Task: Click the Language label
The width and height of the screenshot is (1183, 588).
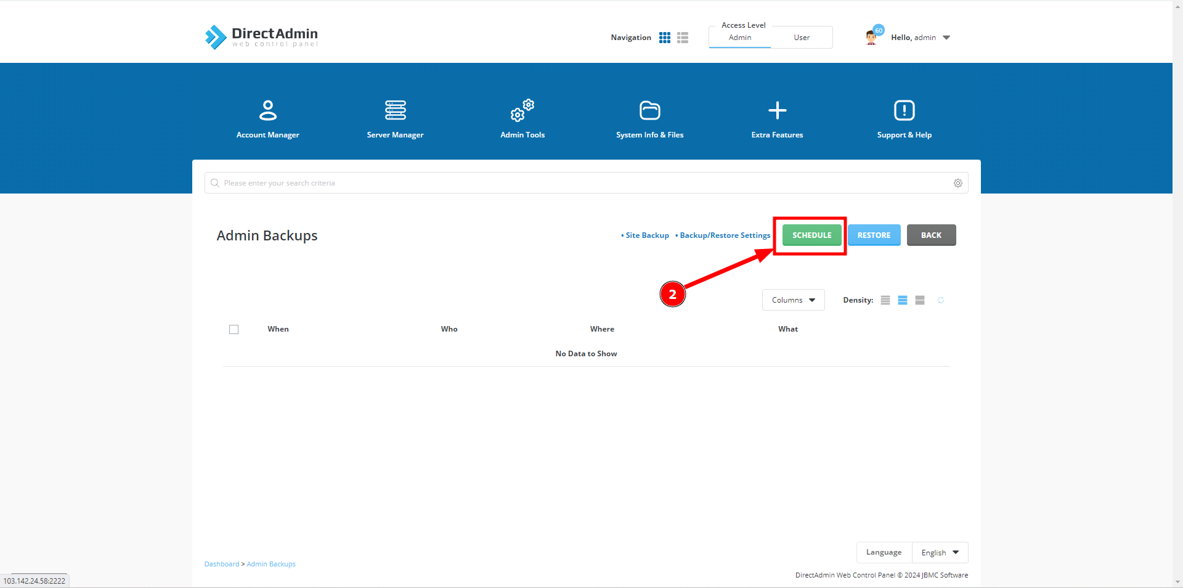Action: pos(884,553)
